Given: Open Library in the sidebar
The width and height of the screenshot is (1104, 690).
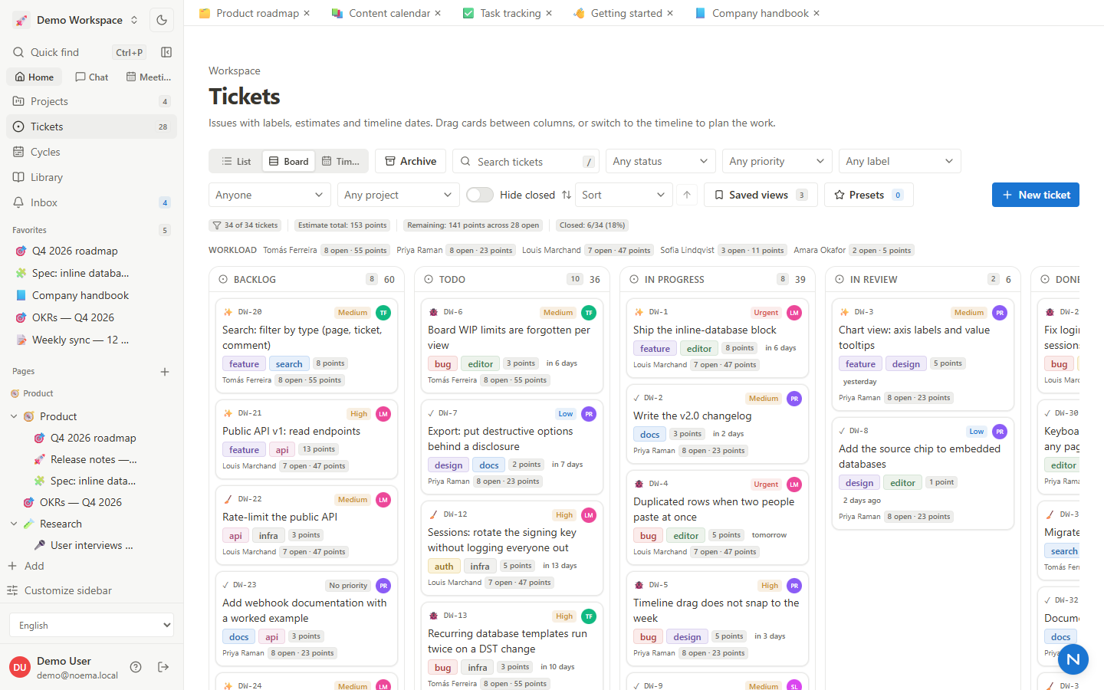Looking at the screenshot, I should pyautogui.click(x=92, y=177).
